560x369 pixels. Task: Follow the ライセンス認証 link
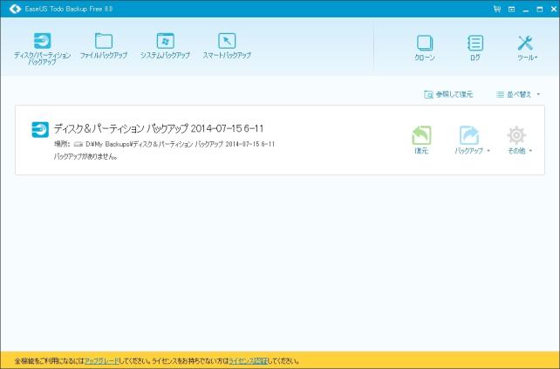coord(249,361)
